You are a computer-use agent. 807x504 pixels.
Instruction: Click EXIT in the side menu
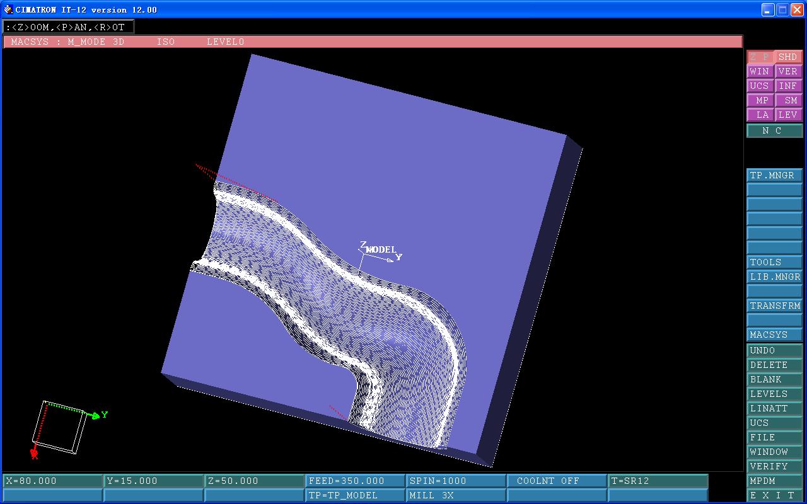[x=774, y=495]
